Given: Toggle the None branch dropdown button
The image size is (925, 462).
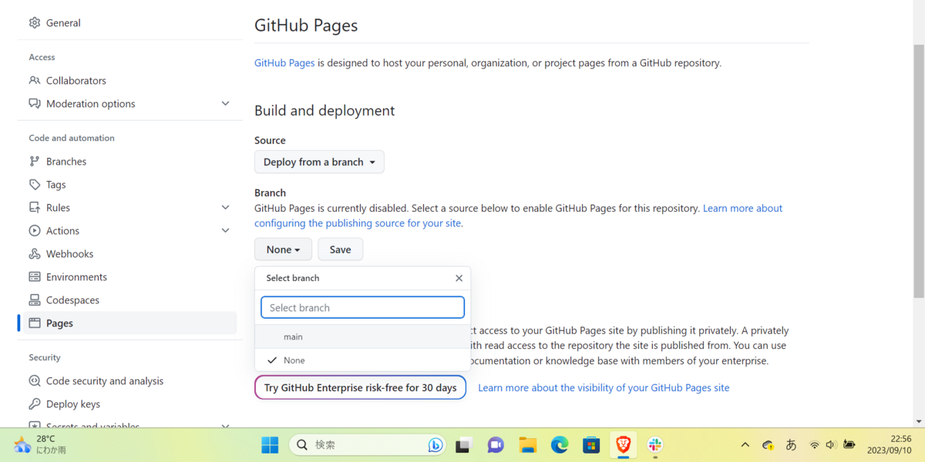Looking at the screenshot, I should (283, 249).
